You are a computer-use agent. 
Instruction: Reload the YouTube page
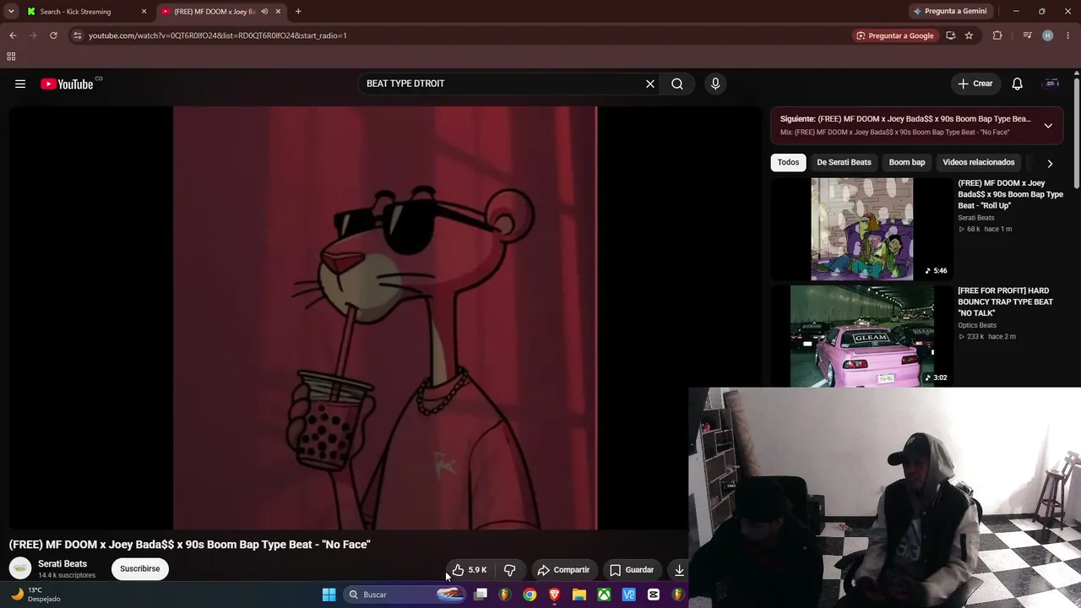[x=53, y=35]
